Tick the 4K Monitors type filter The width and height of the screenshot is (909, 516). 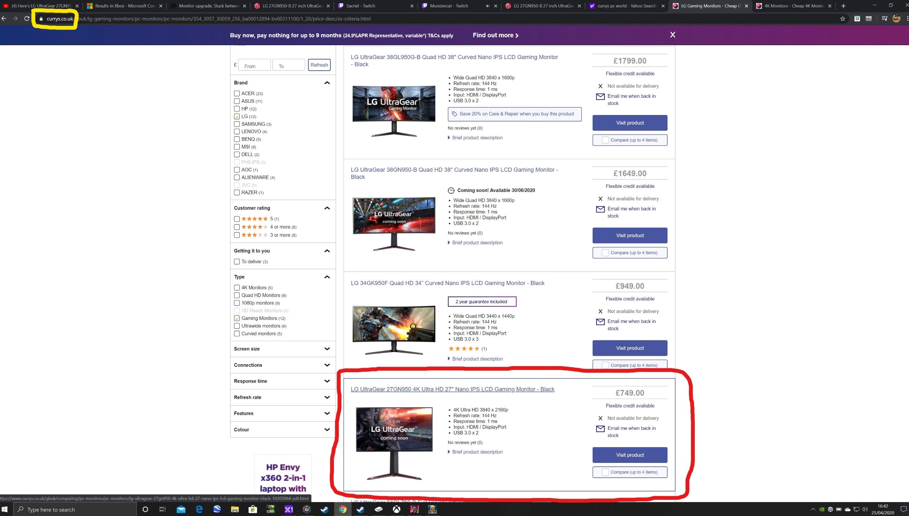click(x=237, y=288)
